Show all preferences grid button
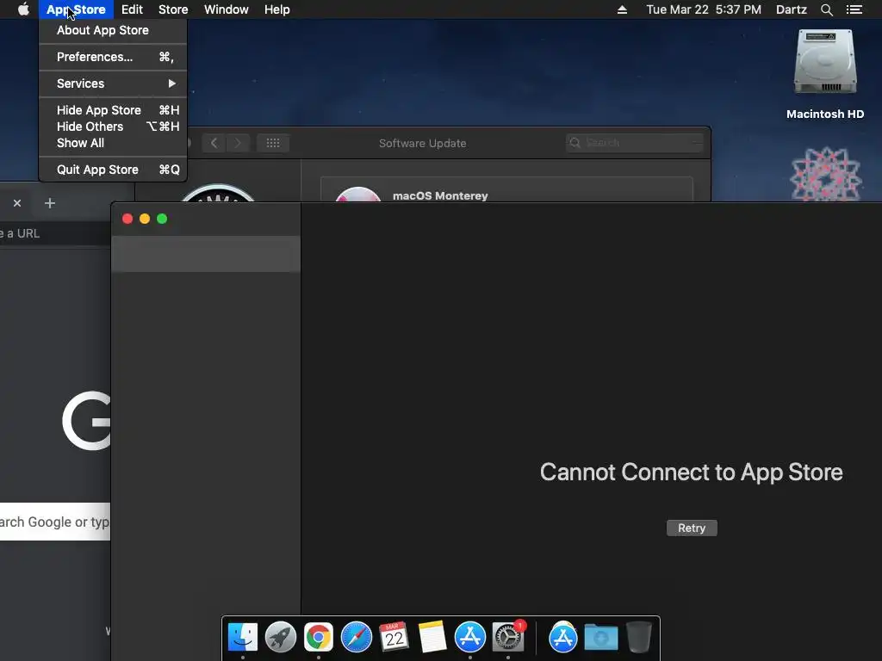This screenshot has height=661, width=882. pos(273,143)
